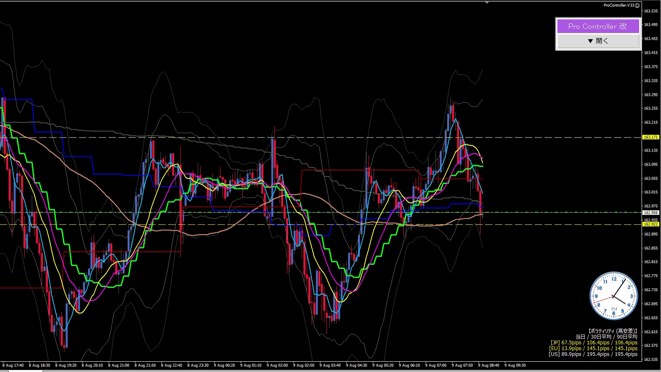Click the 9 Aug 03:40 time label
The width and height of the screenshot is (661, 372).
pyautogui.click(x=330, y=365)
